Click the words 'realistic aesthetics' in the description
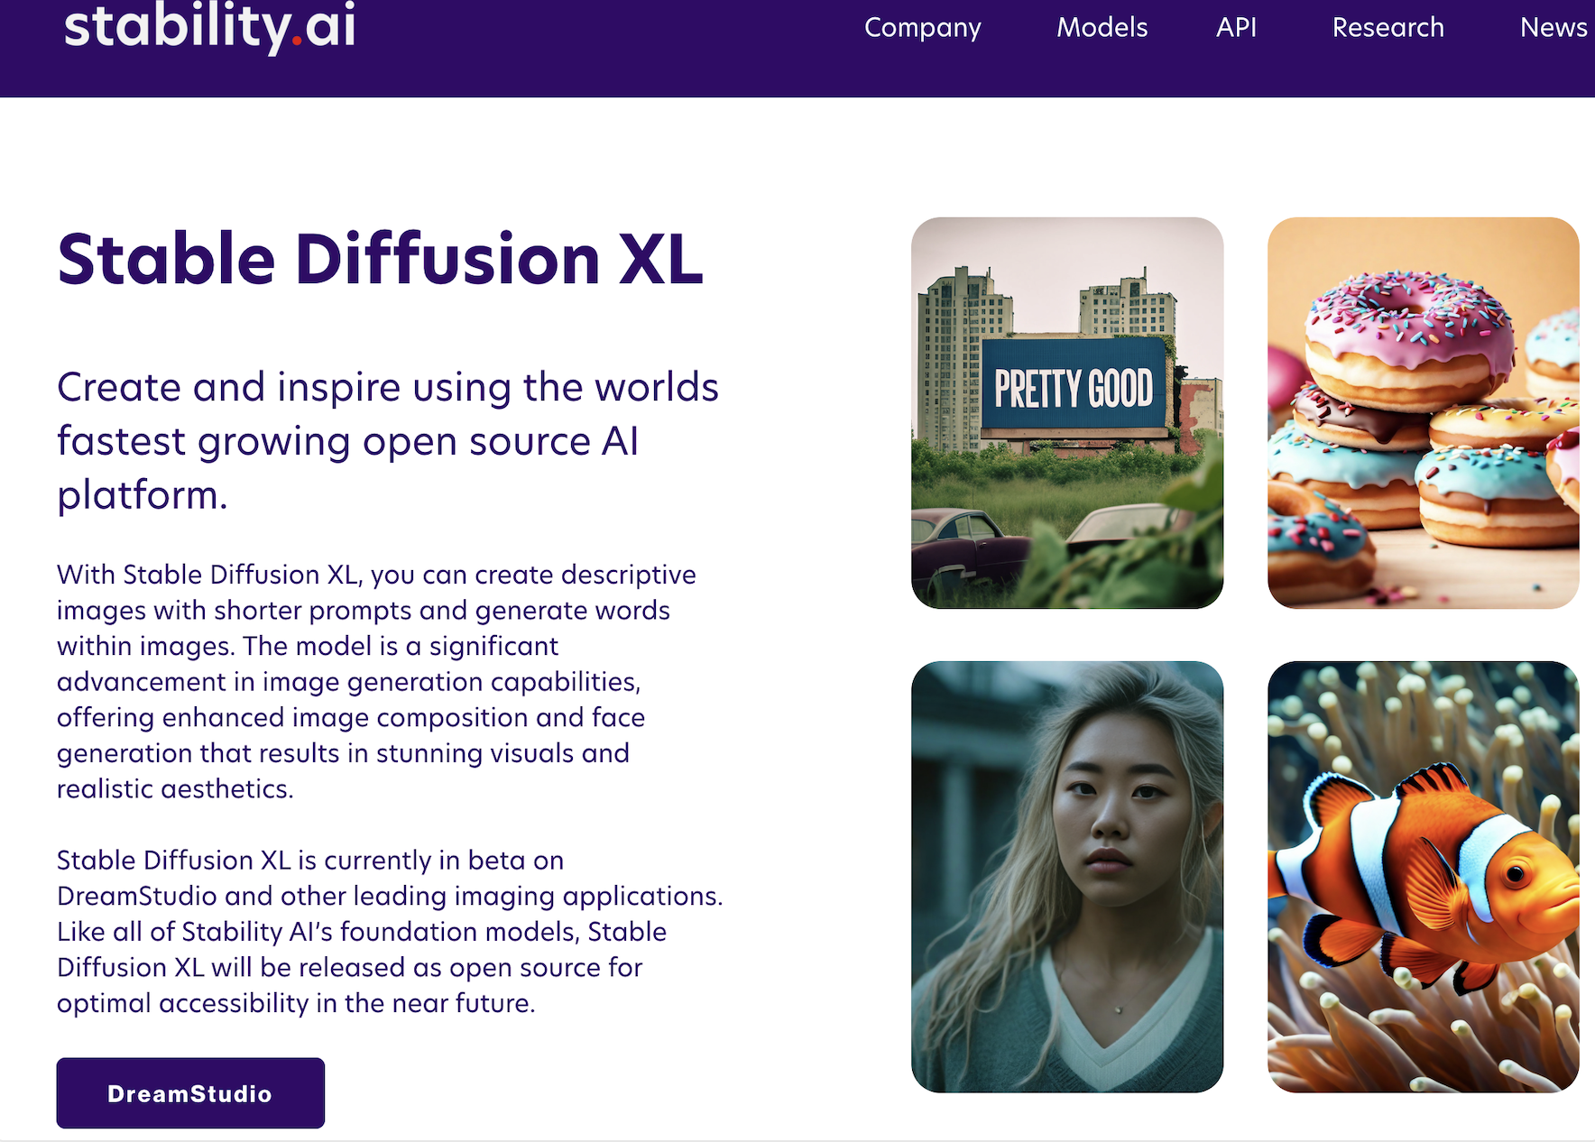Screen dimensions: 1595x1142 175,789
